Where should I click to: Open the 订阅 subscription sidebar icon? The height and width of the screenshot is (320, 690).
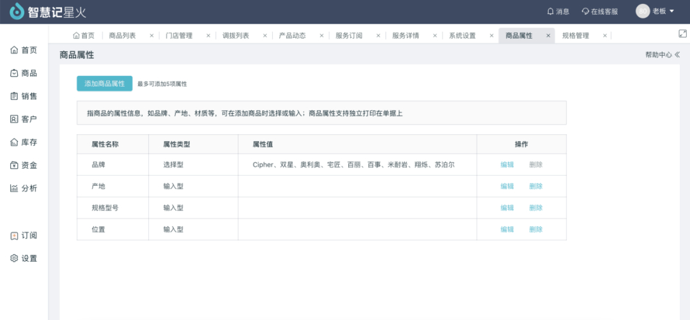[14, 236]
